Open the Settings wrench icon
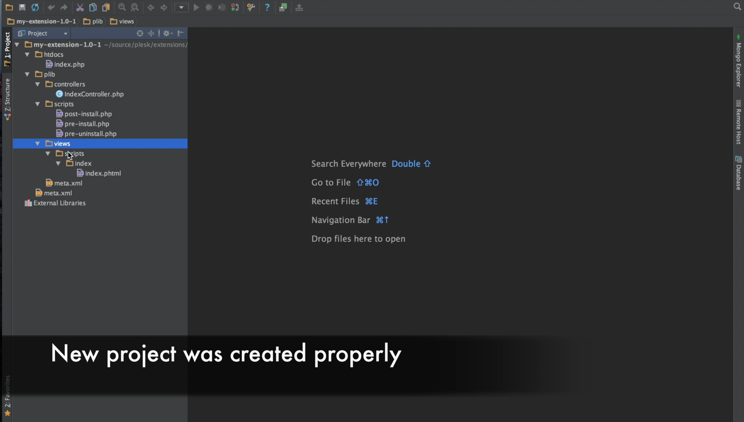The image size is (744, 422). coord(251,7)
